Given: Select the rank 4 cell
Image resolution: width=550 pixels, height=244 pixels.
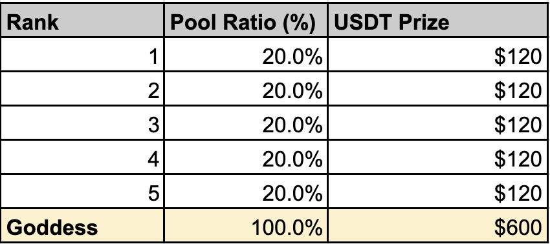Looking at the screenshot, I should pos(82,157).
